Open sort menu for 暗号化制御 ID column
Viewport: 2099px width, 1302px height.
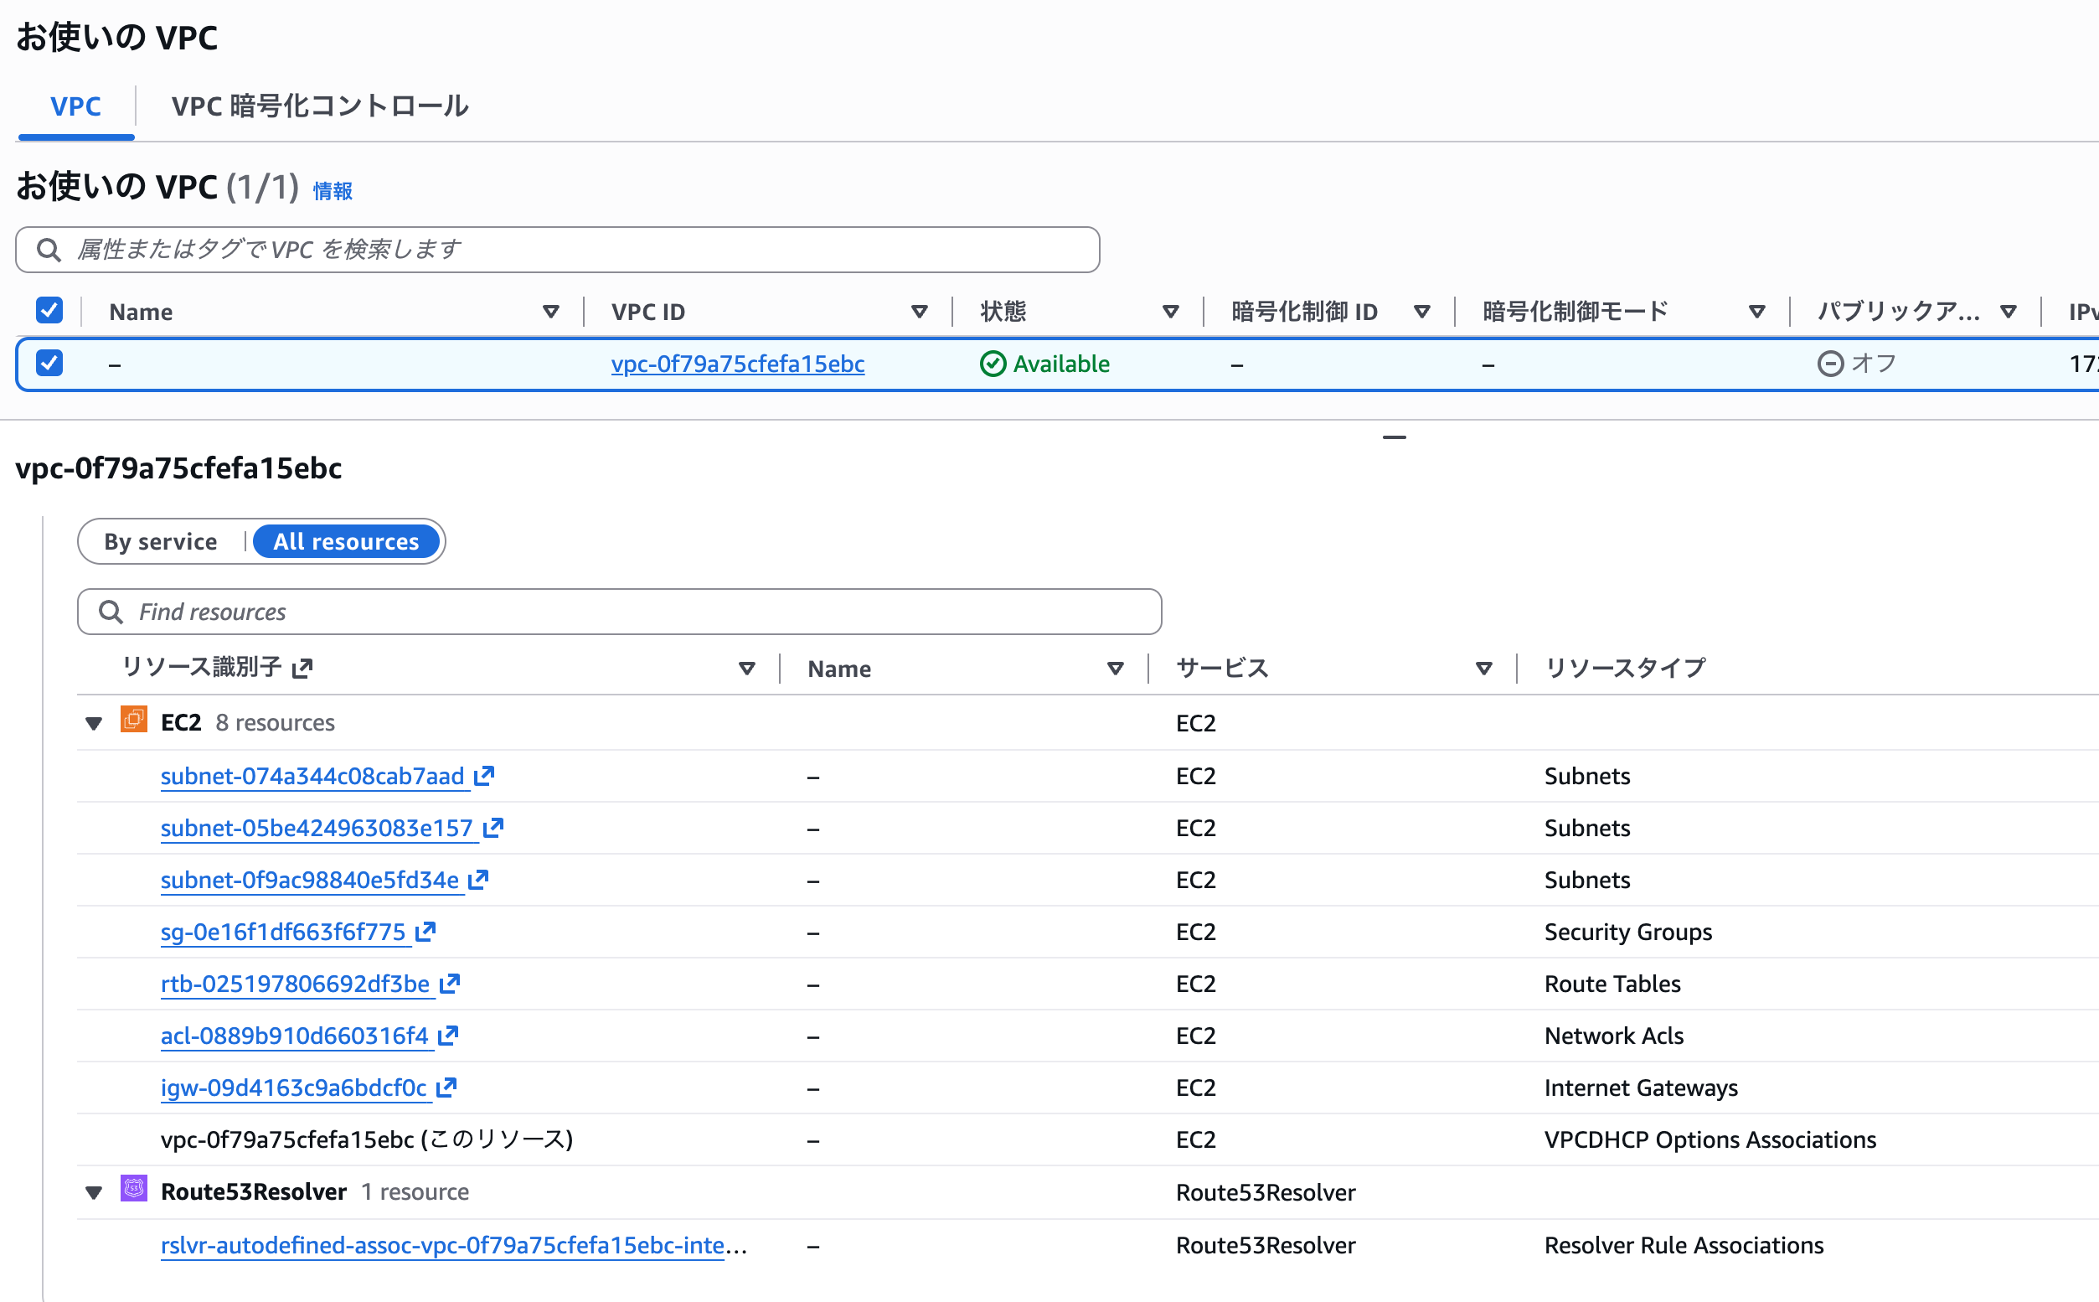1421,312
